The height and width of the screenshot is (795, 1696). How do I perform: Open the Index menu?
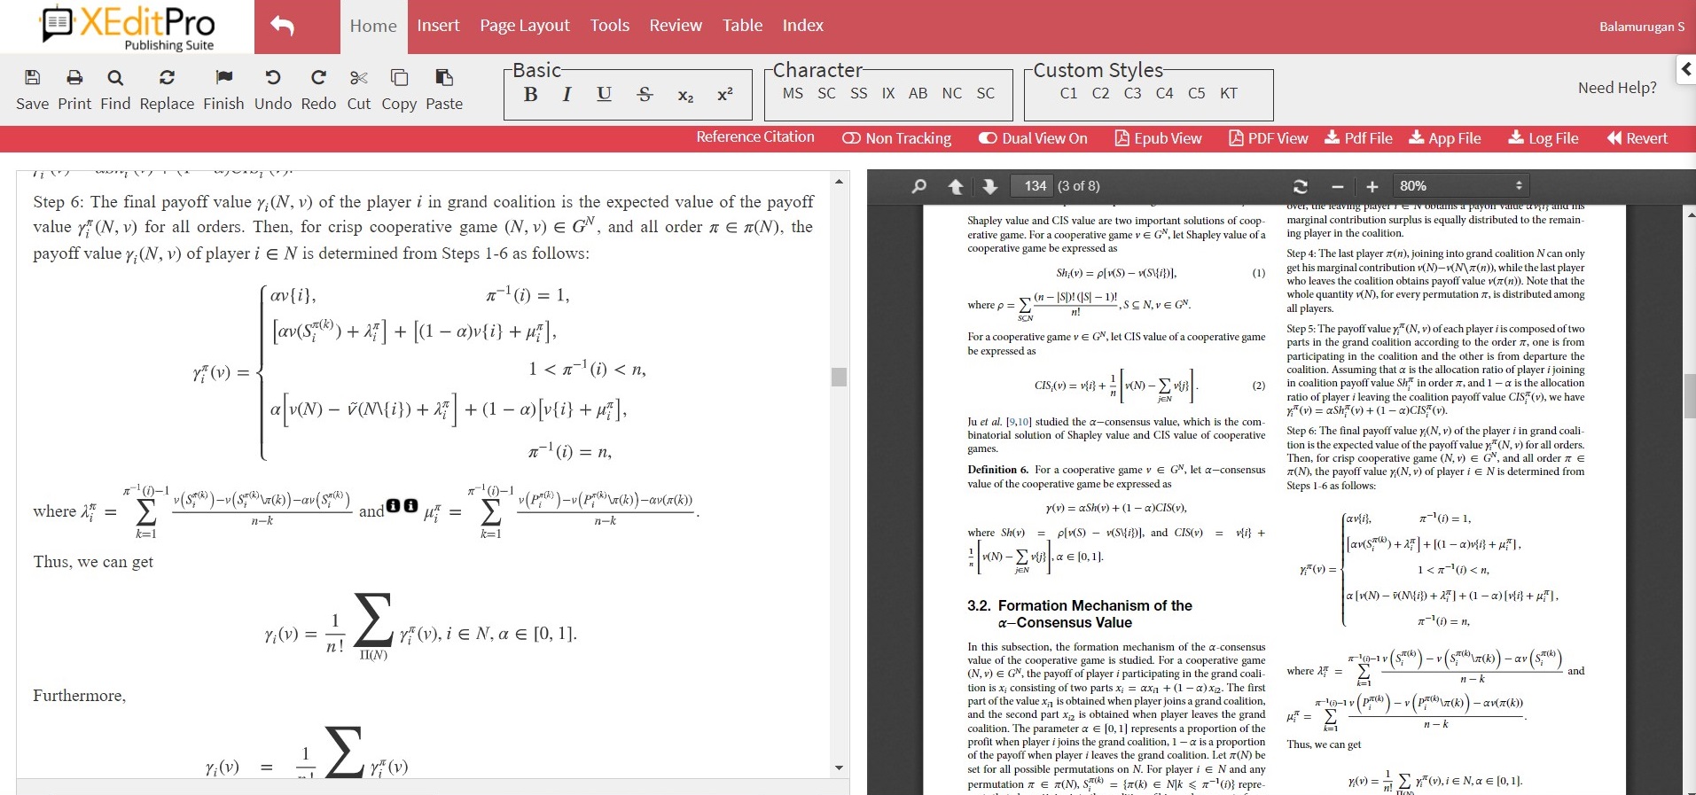click(x=802, y=26)
